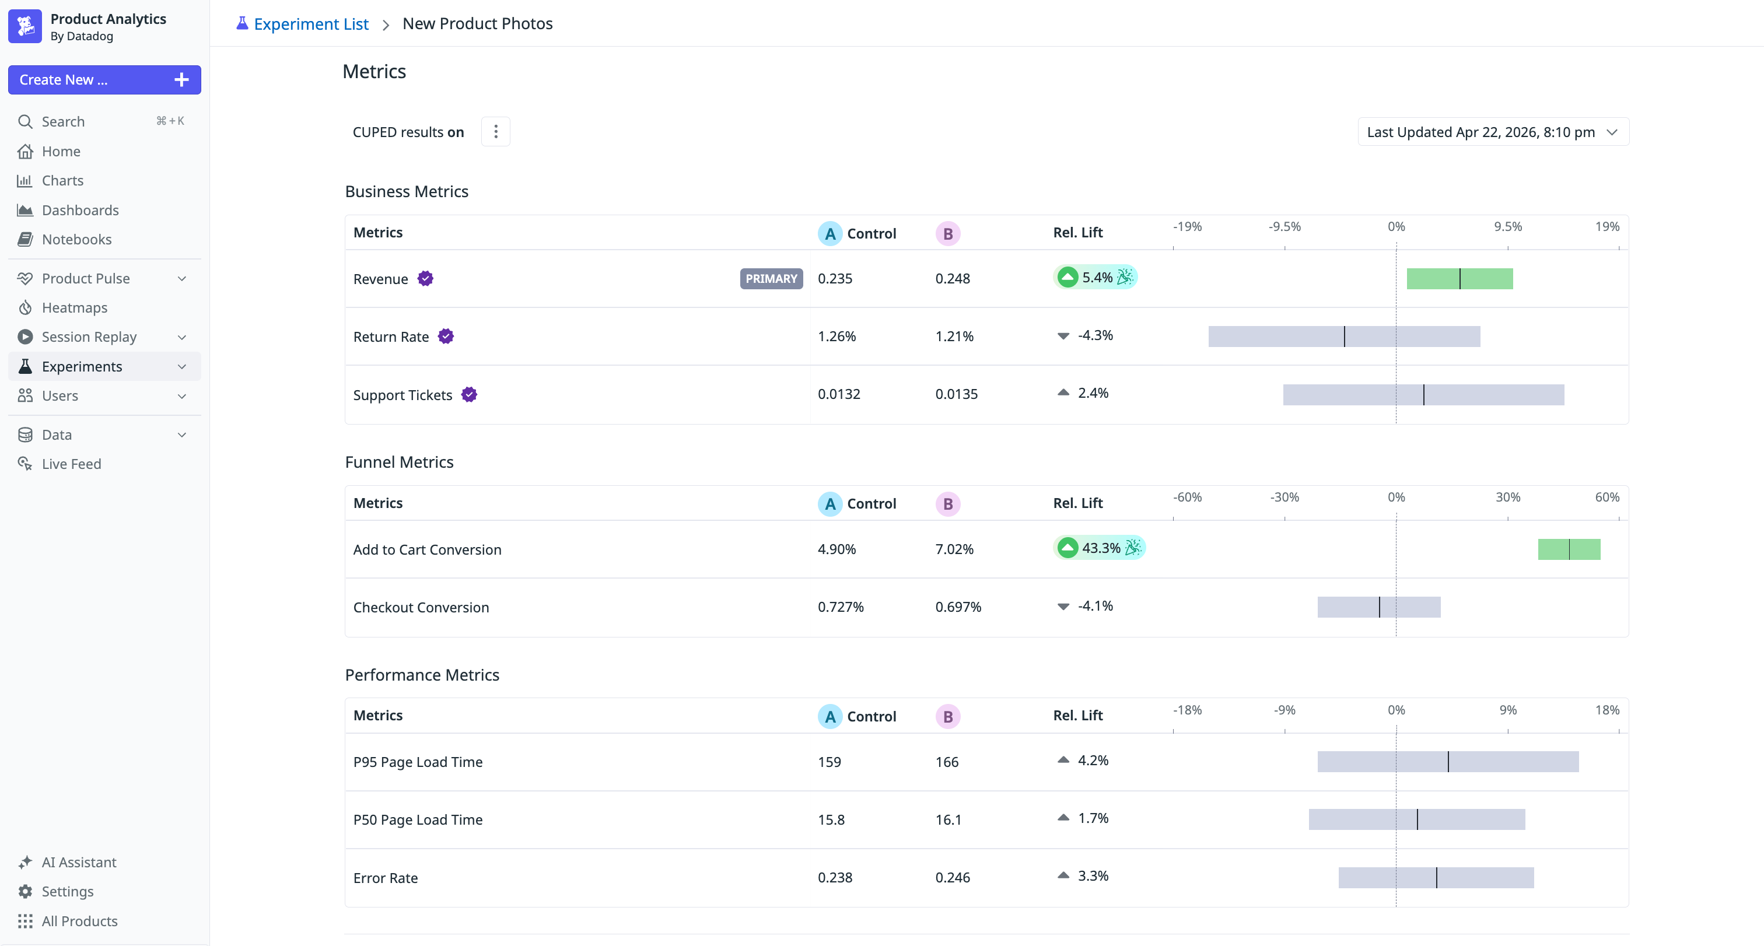Open the Live Feed page
The height and width of the screenshot is (946, 1764).
[x=71, y=464]
